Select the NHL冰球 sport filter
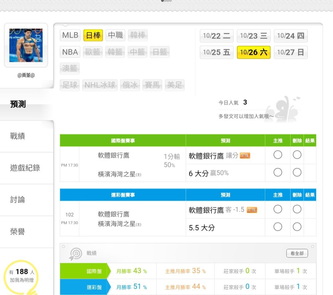333x295 pixels. tap(100, 85)
